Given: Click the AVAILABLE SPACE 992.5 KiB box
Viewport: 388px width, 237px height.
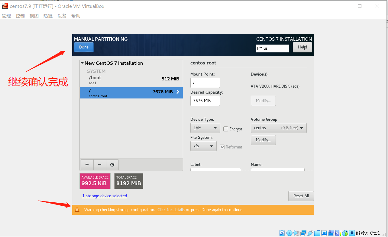Looking at the screenshot, I should (95, 181).
